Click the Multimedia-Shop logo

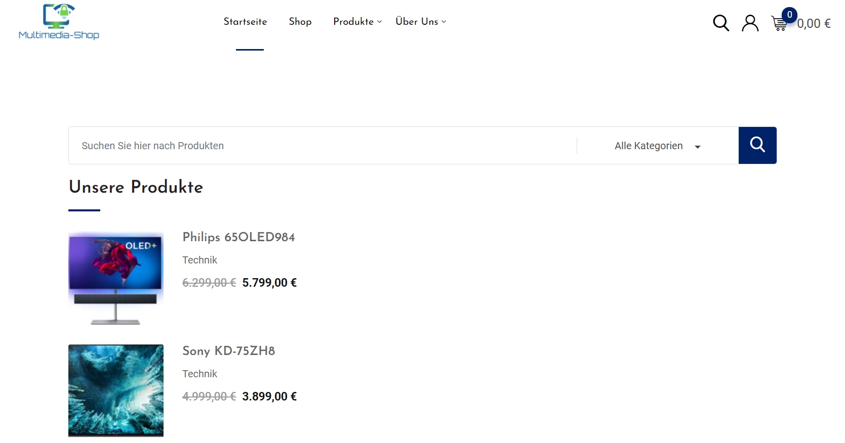pos(59,21)
